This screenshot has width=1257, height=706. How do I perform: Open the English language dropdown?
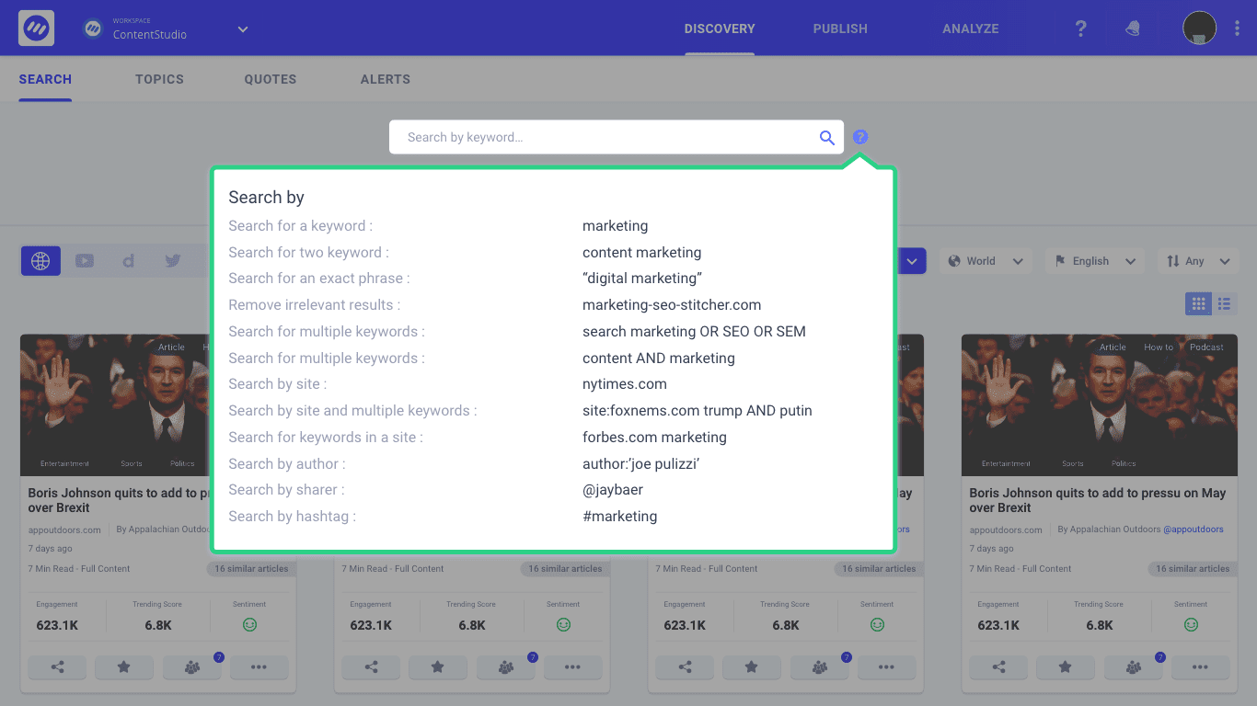tap(1095, 261)
